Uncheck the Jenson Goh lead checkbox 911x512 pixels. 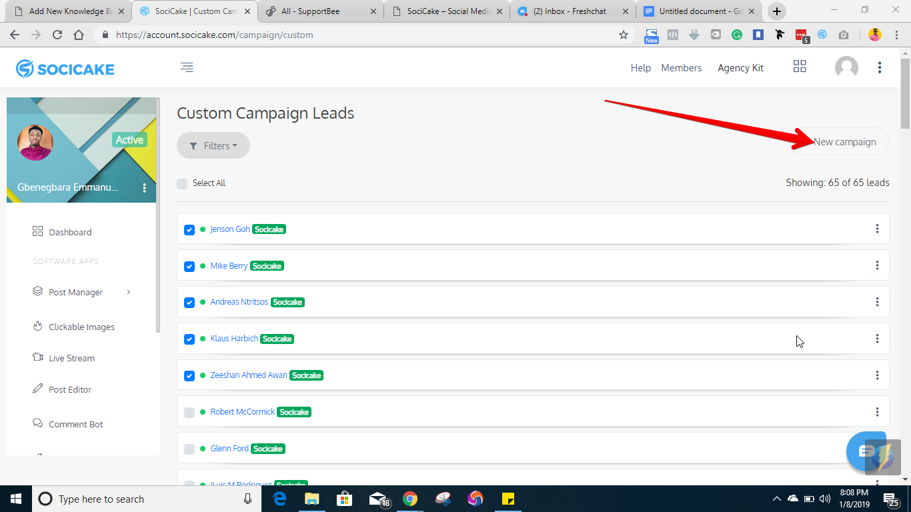(x=189, y=229)
